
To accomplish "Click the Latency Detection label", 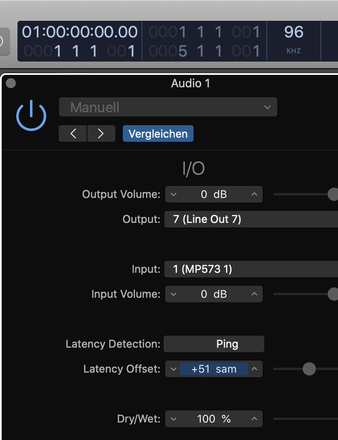I will coord(113,344).
